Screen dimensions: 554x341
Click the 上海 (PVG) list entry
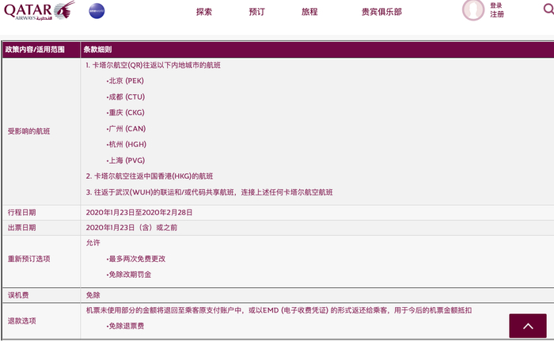[126, 161]
